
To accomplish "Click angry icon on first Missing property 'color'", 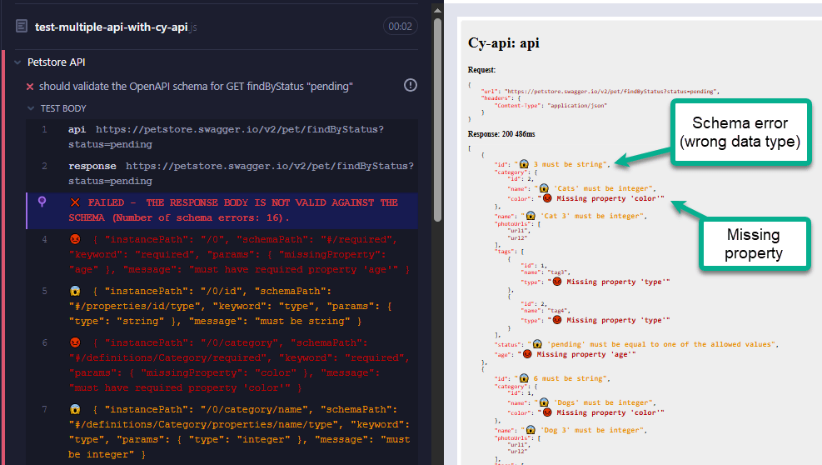I will [x=547, y=198].
